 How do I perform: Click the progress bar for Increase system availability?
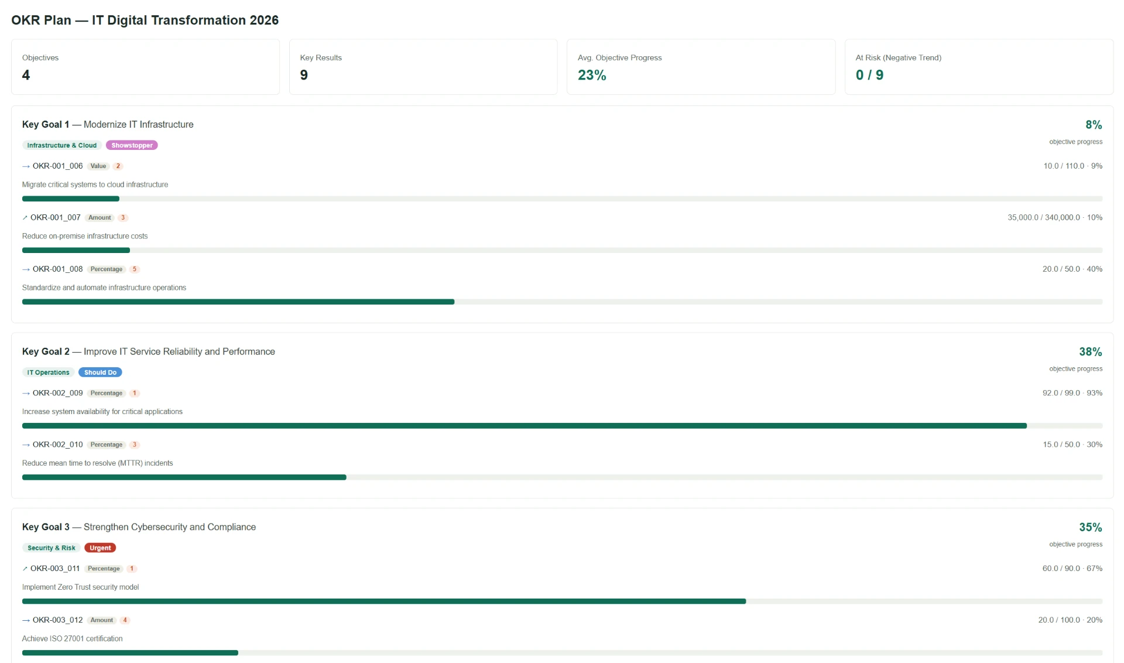click(562, 426)
